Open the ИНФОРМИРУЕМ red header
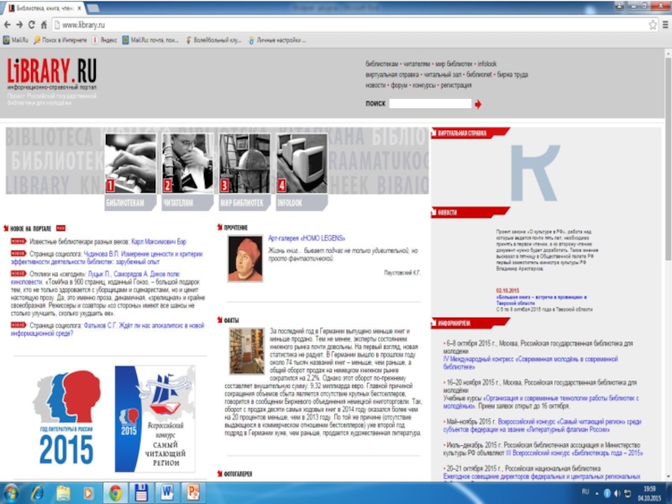 (470, 323)
